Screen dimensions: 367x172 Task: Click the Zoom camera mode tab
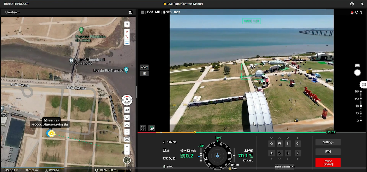click(x=144, y=67)
